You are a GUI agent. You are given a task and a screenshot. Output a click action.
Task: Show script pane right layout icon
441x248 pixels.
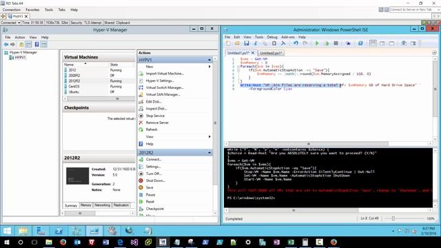click(382, 43)
